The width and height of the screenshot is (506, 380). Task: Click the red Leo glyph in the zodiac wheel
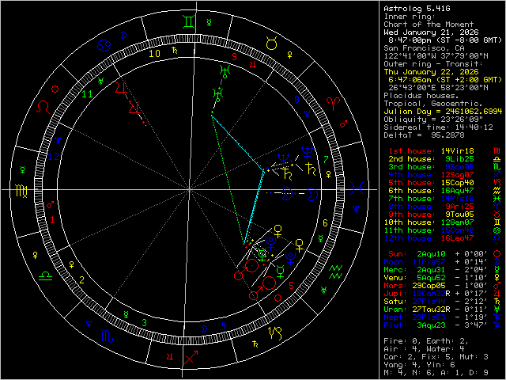click(x=43, y=104)
